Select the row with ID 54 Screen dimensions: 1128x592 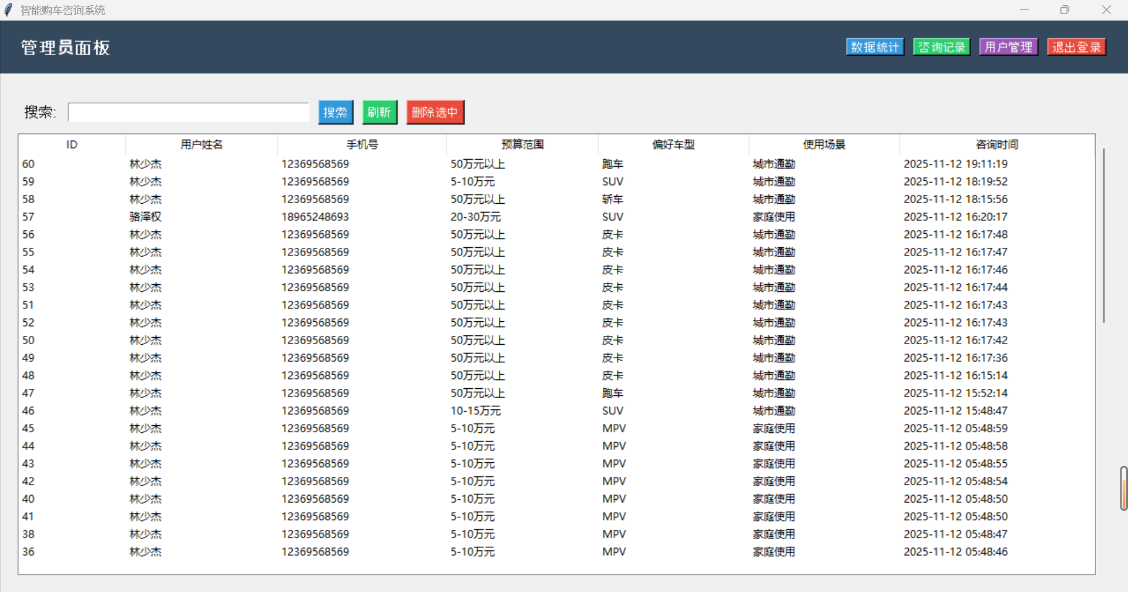tap(556, 270)
